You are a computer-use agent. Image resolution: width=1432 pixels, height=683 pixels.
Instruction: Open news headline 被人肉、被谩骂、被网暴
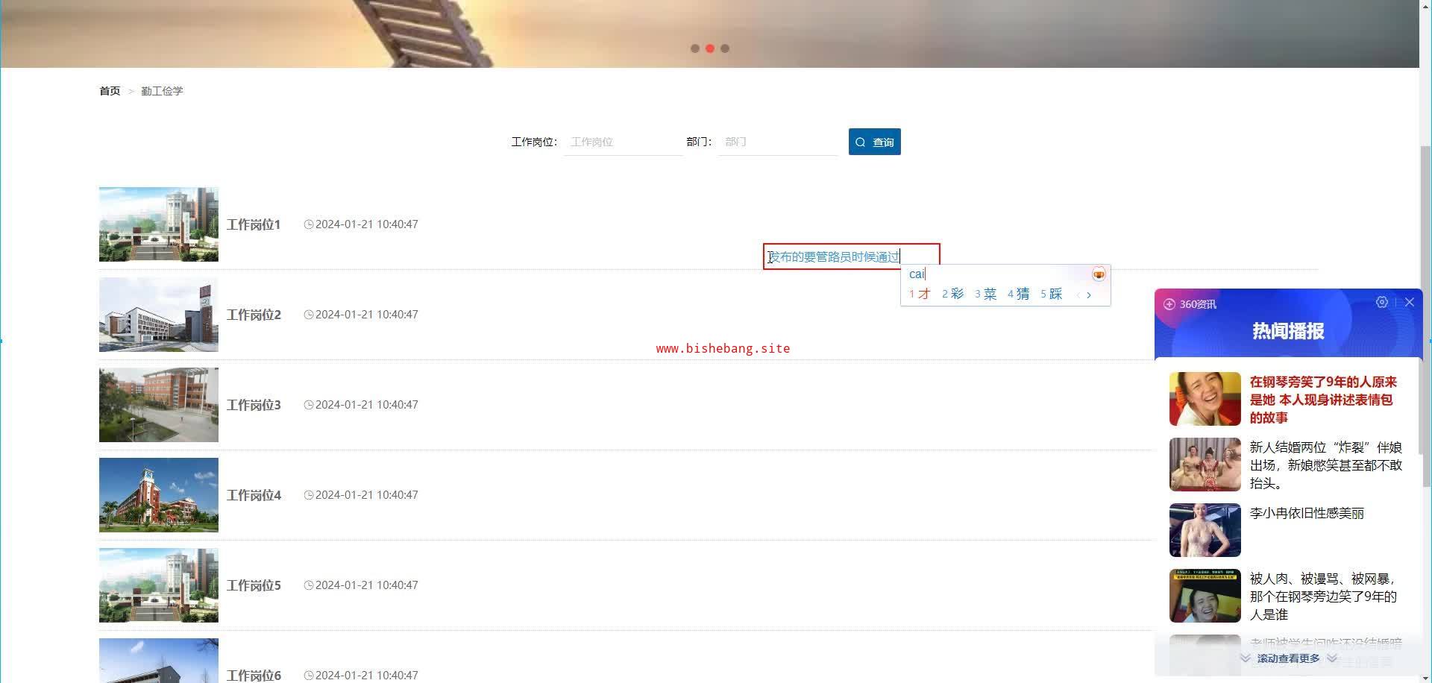(1323, 597)
